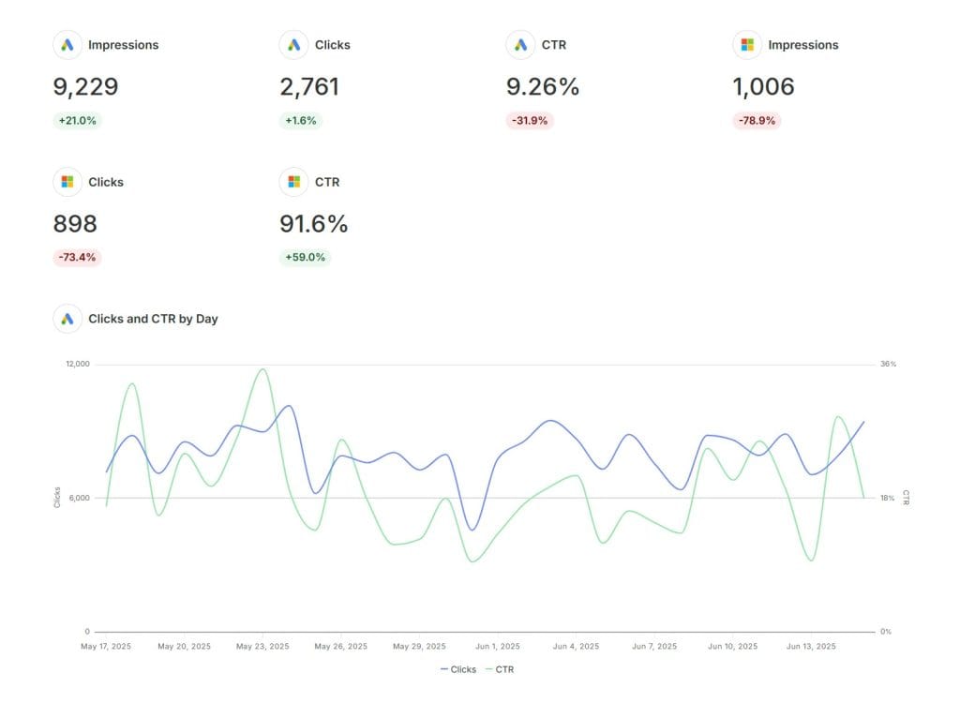Select the 9,229 impressions value

coord(85,87)
